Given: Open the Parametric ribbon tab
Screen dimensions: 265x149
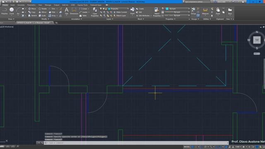Looking at the screenshot, I should coord(31,5).
